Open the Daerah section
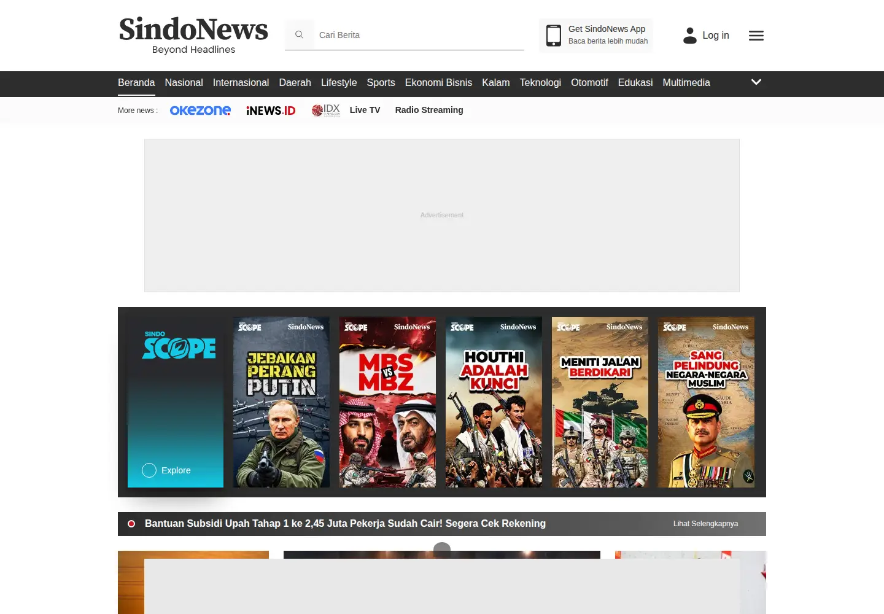The image size is (884, 614). click(295, 83)
